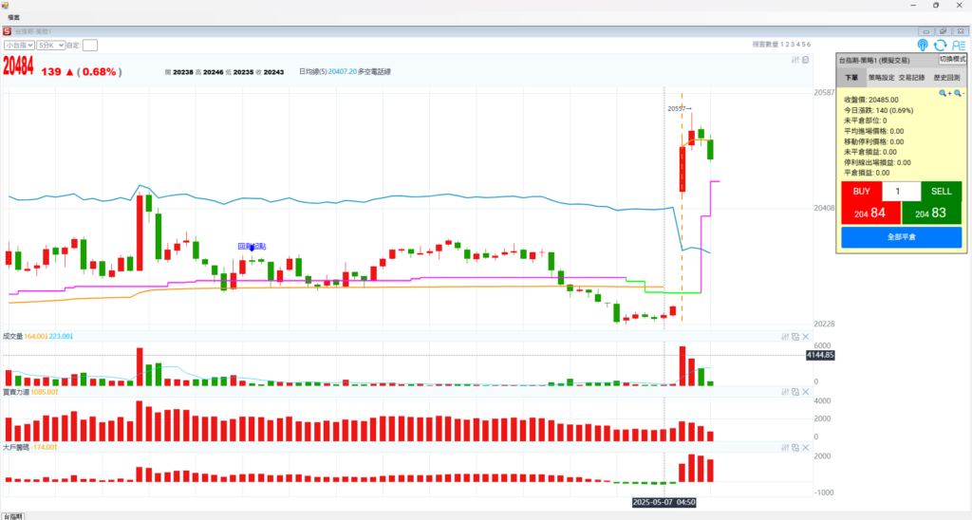Set window count to 2
The width and height of the screenshot is (972, 520).
(787, 45)
